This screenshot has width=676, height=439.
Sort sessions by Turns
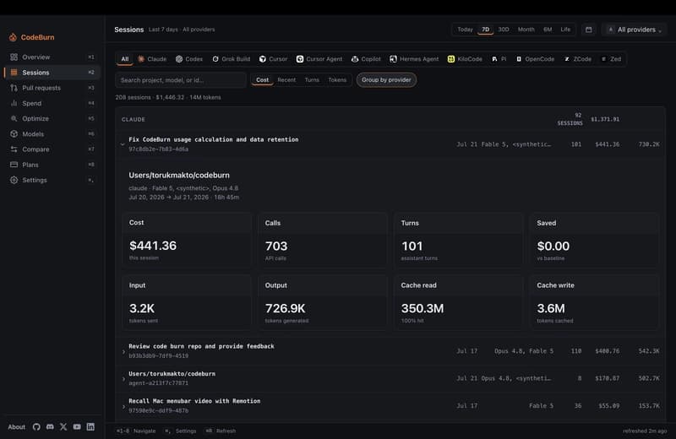(312, 79)
